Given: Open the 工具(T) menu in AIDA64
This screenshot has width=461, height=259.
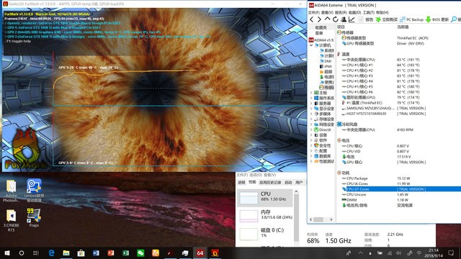Looking at the screenshot, I should [368, 13].
